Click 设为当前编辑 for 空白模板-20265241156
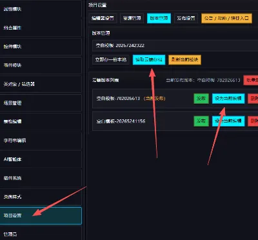Screen dimensions: 258x240 (x=228, y=121)
